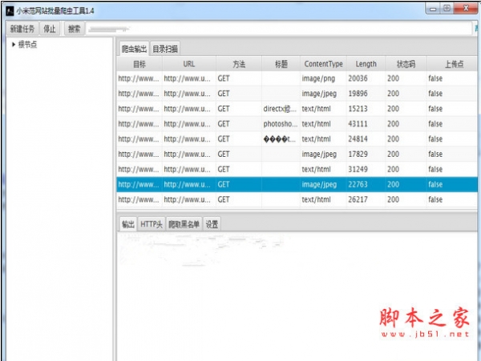Viewport: 481px width, 361px height.
Task: Click the application icon in title bar
Action: pos(8,9)
